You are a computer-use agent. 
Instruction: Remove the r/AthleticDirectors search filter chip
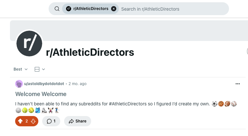coord(114,9)
